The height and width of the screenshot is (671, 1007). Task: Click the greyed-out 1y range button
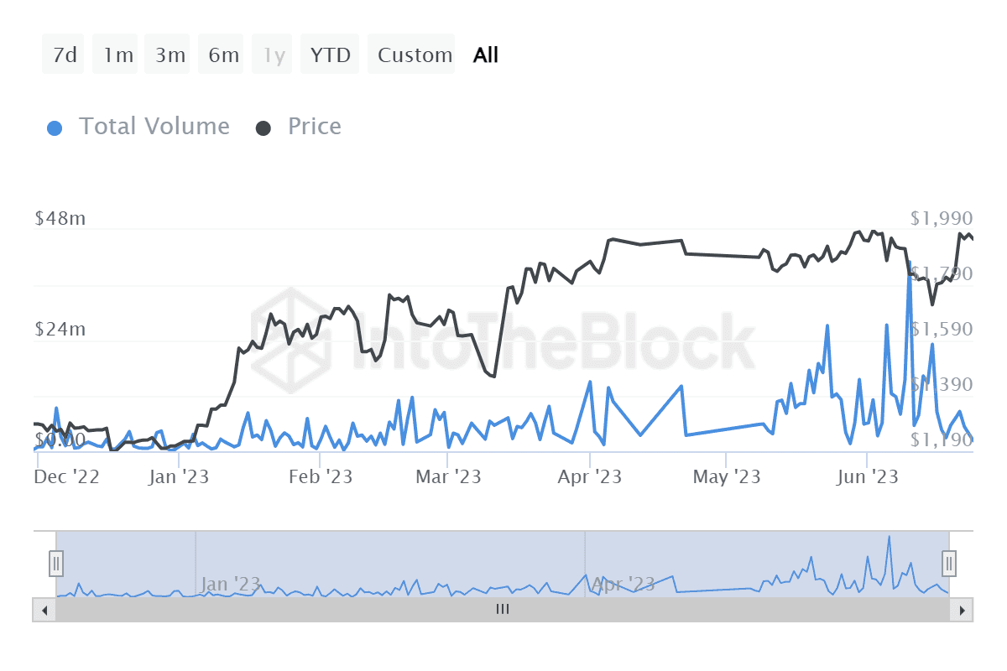click(x=274, y=55)
